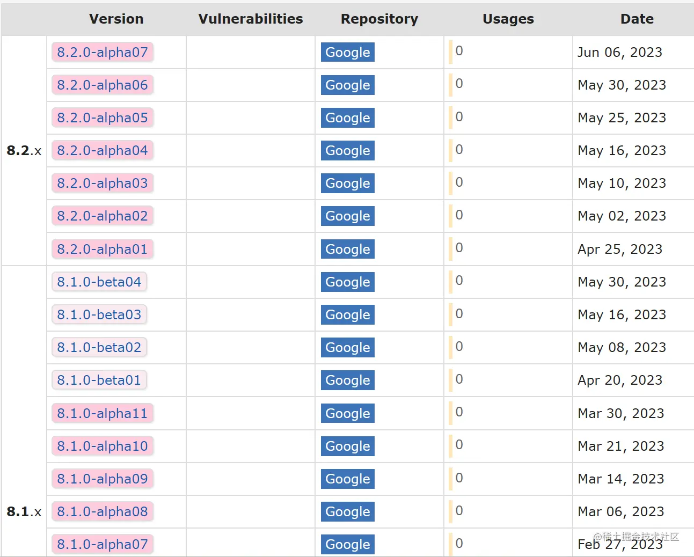The height and width of the screenshot is (557, 694).
Task: Click date Apr 20, 2023
Action: click(x=620, y=380)
